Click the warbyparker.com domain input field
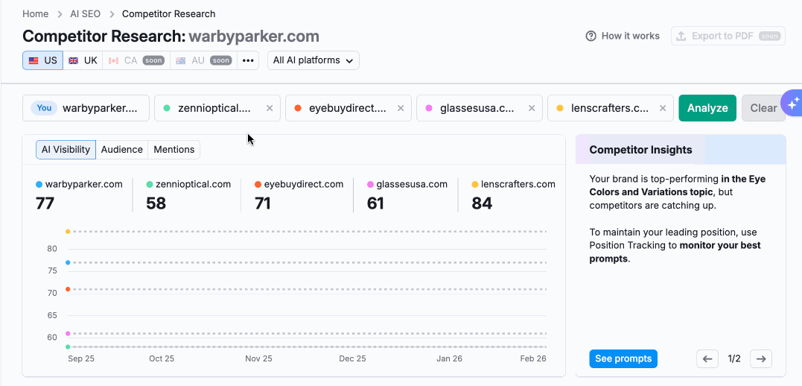 tap(100, 108)
